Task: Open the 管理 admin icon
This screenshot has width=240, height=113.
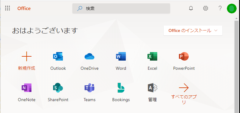Action: click(153, 88)
